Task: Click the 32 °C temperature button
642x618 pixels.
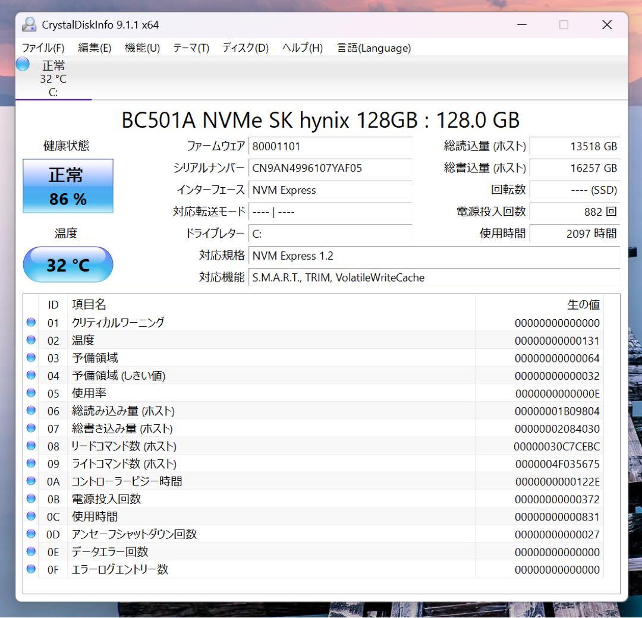Action: 68,264
